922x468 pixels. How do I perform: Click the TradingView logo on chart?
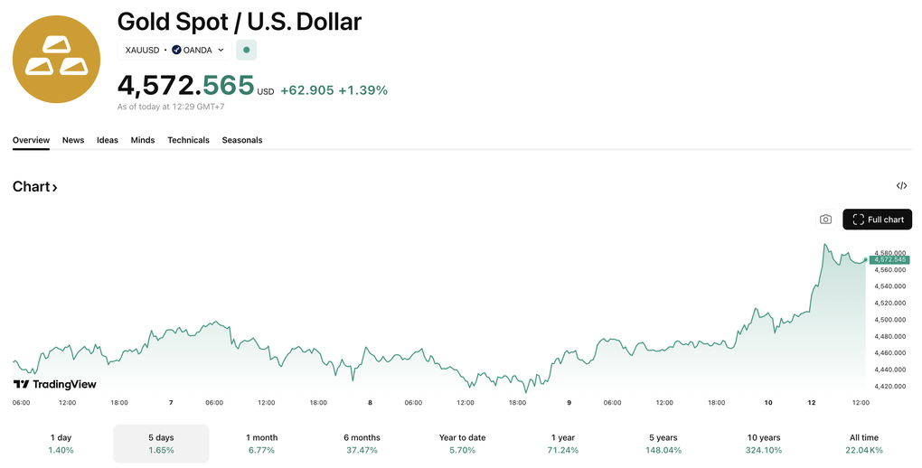(55, 384)
